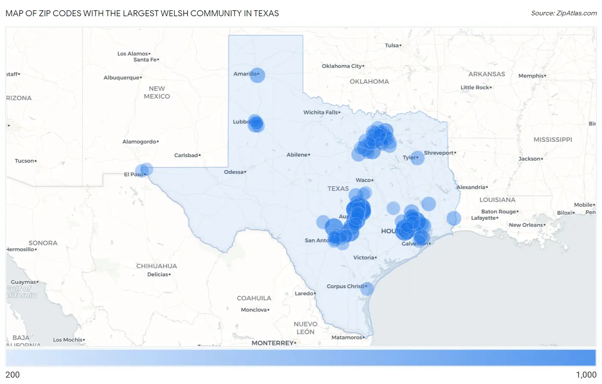
Task: Click the Abilene city label
Action: (x=298, y=155)
